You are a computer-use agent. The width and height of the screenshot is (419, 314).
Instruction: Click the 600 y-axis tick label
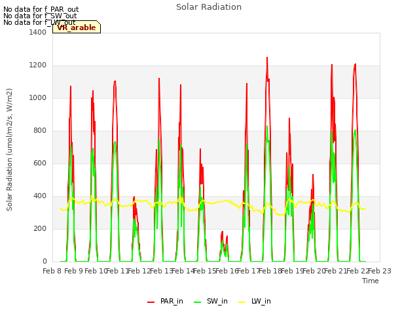pos(40,163)
